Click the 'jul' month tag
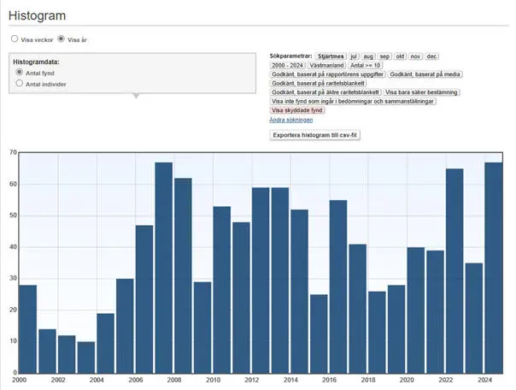 click(x=355, y=56)
